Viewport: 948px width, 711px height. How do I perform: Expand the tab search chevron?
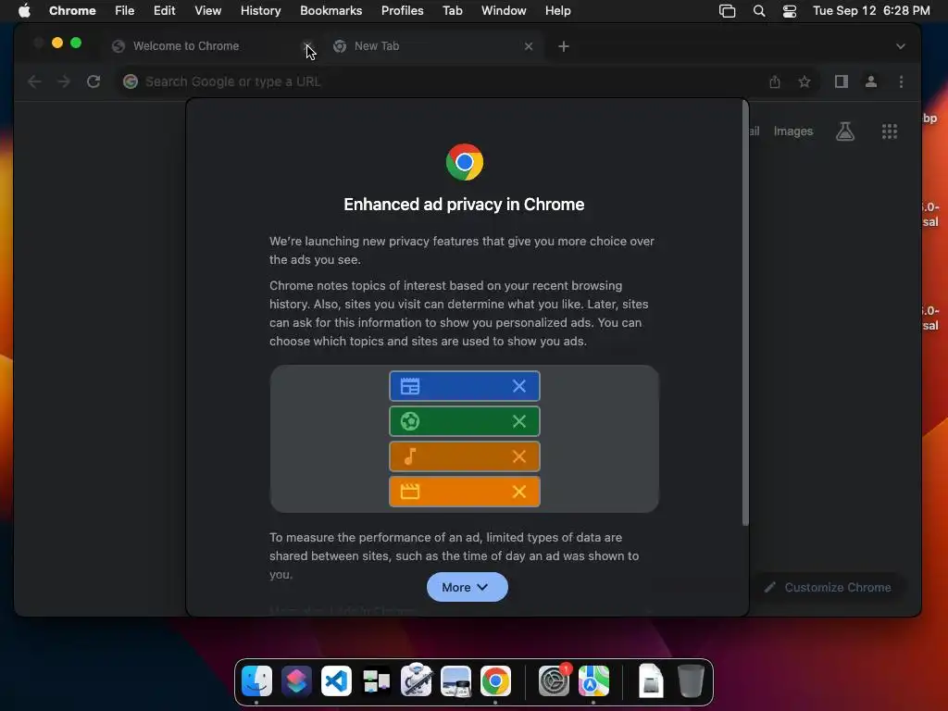900,46
